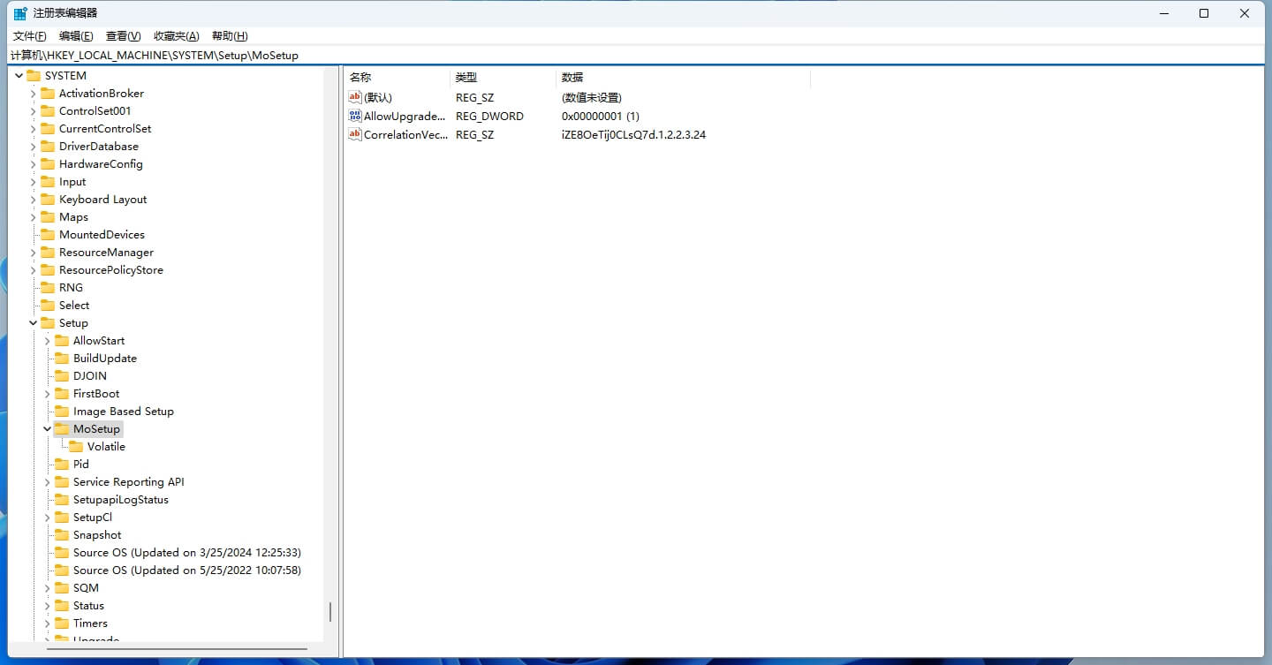The image size is (1272, 665).
Task: Click the MoSetup folder icon in tree
Action: (62, 429)
